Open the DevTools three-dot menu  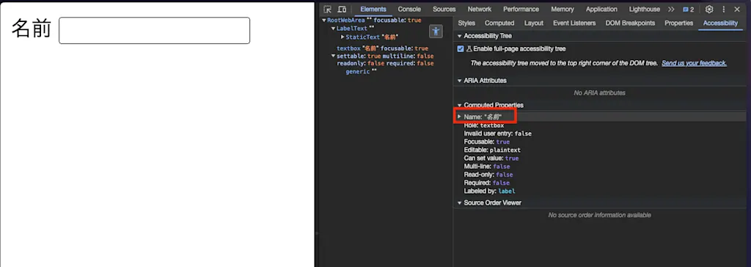point(724,9)
